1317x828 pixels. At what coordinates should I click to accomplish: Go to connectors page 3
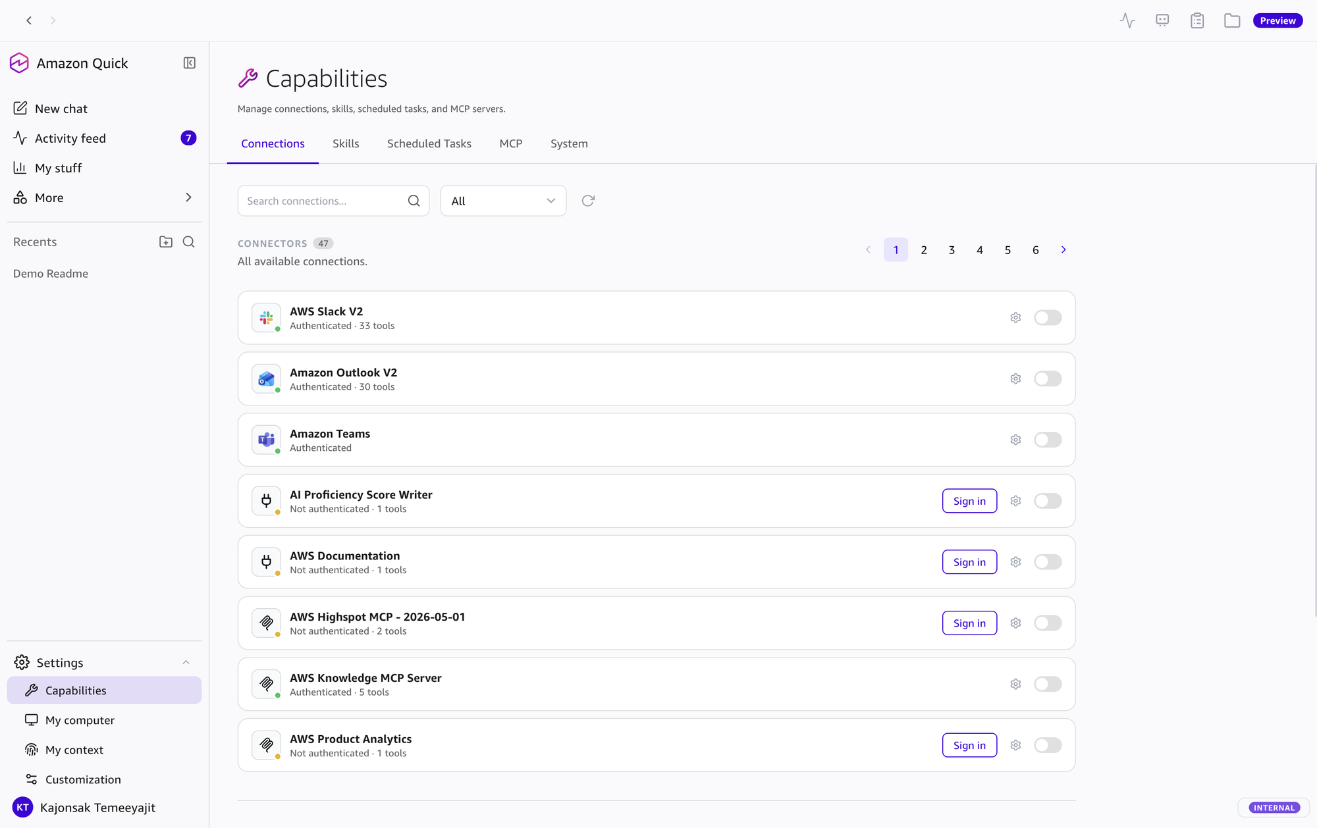(x=952, y=249)
